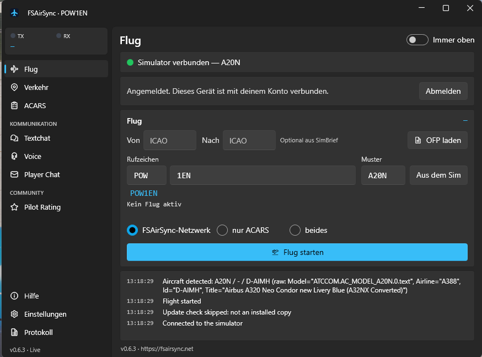Image resolution: width=482 pixels, height=357 pixels.
Task: Click the 'v0.6.3 · Live' sidebar version
Action: point(25,350)
